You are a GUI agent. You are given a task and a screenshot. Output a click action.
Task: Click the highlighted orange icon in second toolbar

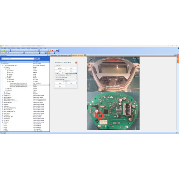(48, 53)
